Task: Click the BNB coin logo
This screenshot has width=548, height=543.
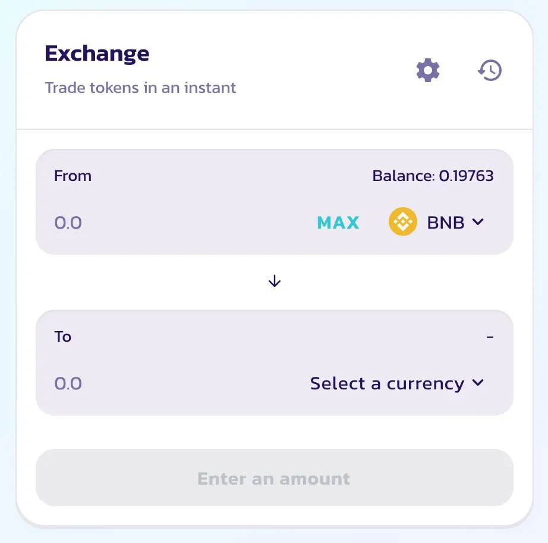Action: click(402, 221)
